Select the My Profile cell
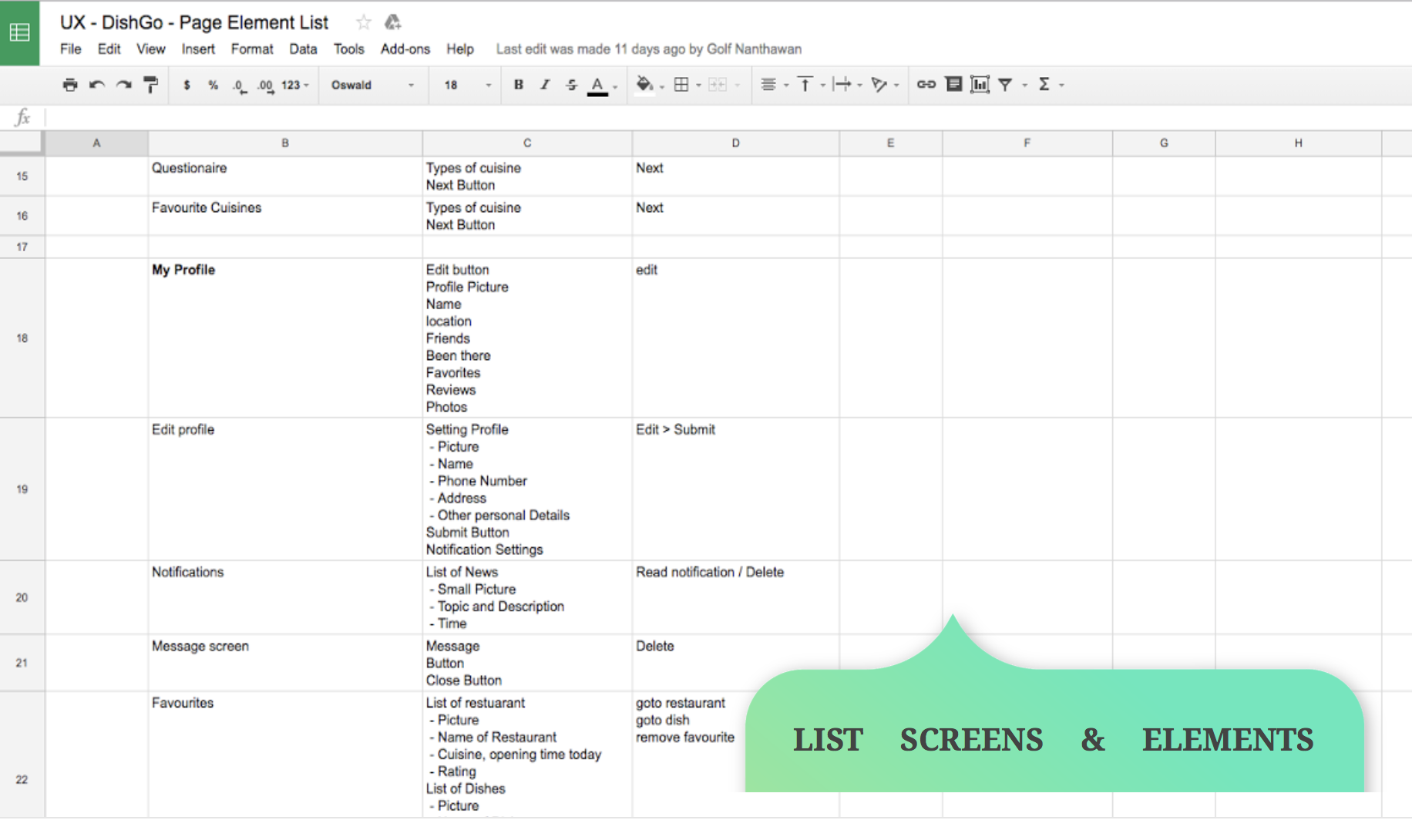This screenshot has width=1412, height=820. [x=285, y=338]
